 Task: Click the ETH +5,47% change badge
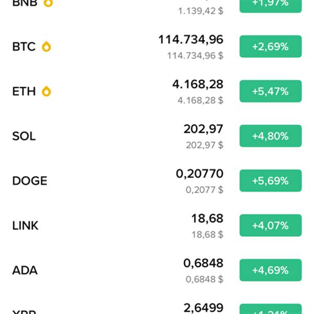tap(270, 91)
